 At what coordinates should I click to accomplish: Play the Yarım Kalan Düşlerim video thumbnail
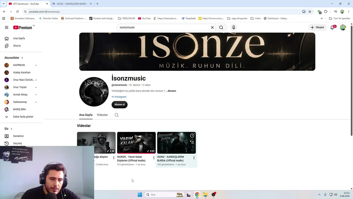(x=136, y=143)
